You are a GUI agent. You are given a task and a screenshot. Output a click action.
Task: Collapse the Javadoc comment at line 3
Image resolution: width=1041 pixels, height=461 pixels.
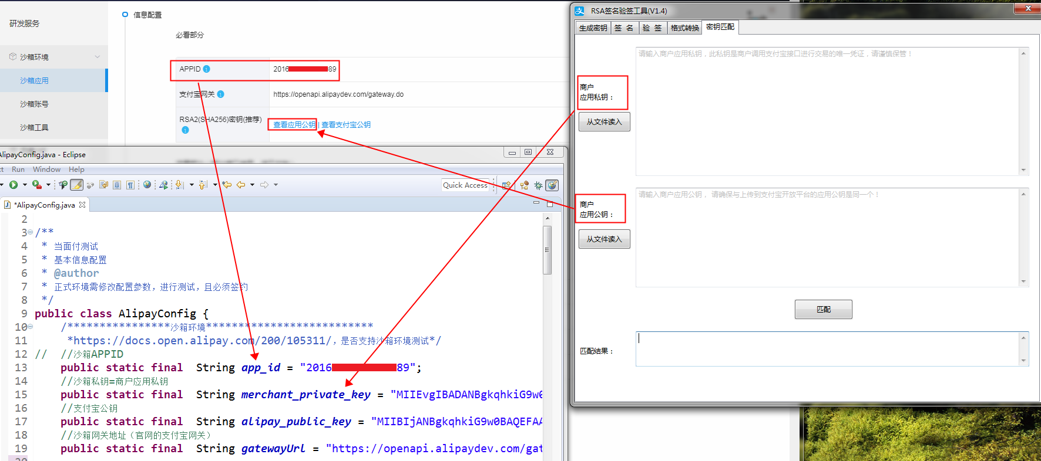pyautogui.click(x=31, y=232)
